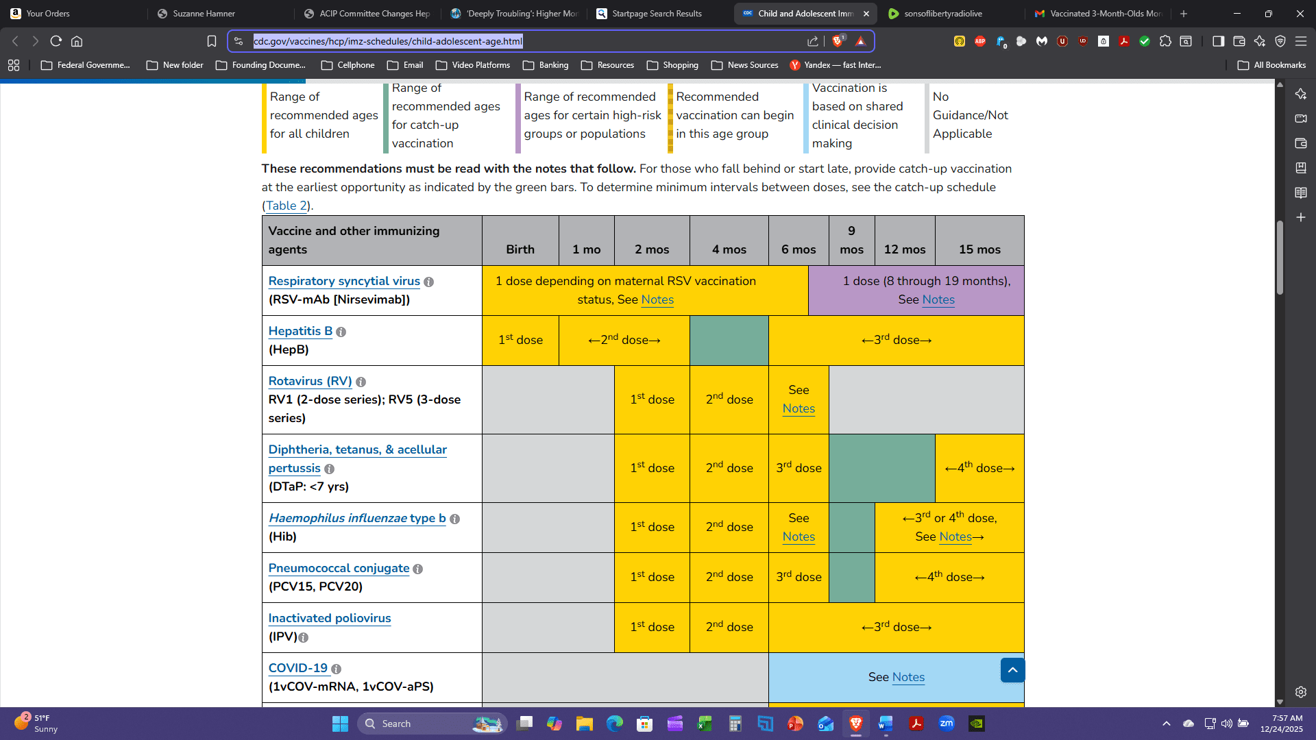Click the info icon beside Hepatitis B
The height and width of the screenshot is (740, 1316).
point(341,332)
